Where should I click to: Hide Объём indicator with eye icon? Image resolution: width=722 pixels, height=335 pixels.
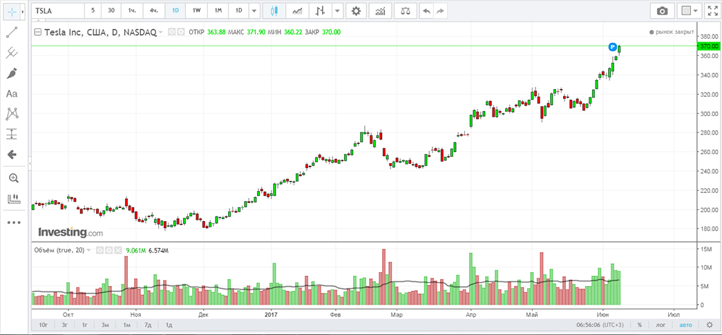[99, 250]
